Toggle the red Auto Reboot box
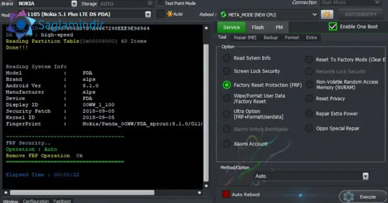 (x=226, y=194)
